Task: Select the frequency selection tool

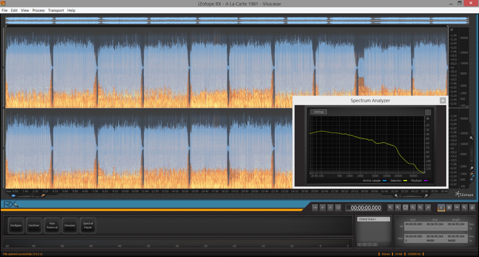Action: click(457, 208)
